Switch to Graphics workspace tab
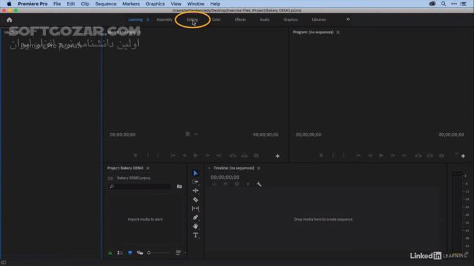Image resolution: width=474 pixels, height=266 pixels. click(x=290, y=20)
